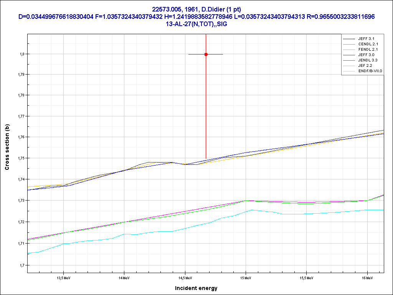Click the "Cross section (b)" y-axis title
Screen dimensions: 393x295
coord(7,147)
